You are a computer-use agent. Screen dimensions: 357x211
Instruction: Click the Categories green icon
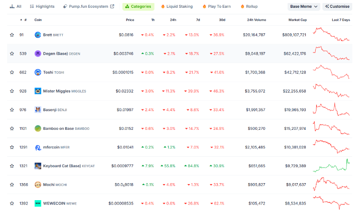(127, 7)
